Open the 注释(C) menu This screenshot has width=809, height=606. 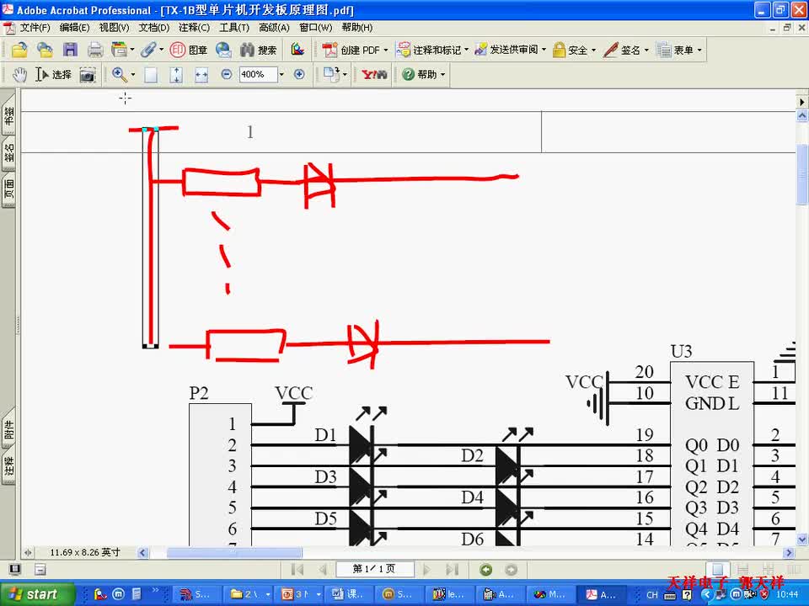pos(194,27)
